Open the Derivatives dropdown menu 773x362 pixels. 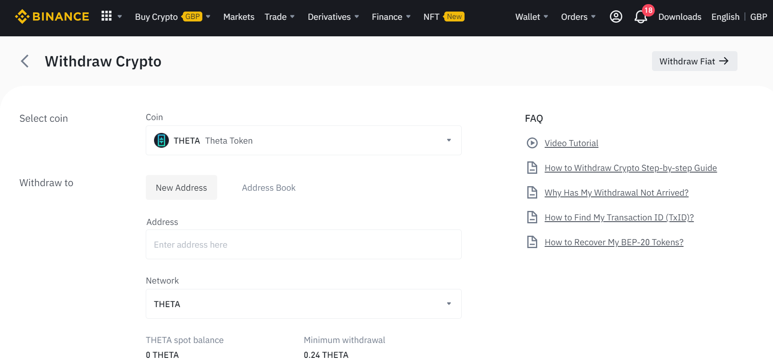(x=333, y=17)
